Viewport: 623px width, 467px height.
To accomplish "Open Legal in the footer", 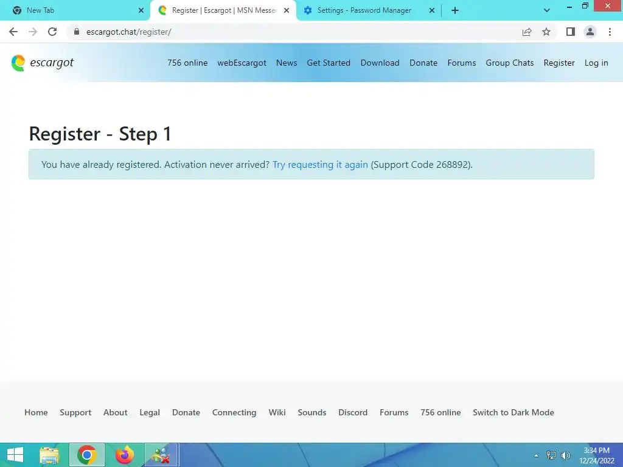I will (150, 412).
